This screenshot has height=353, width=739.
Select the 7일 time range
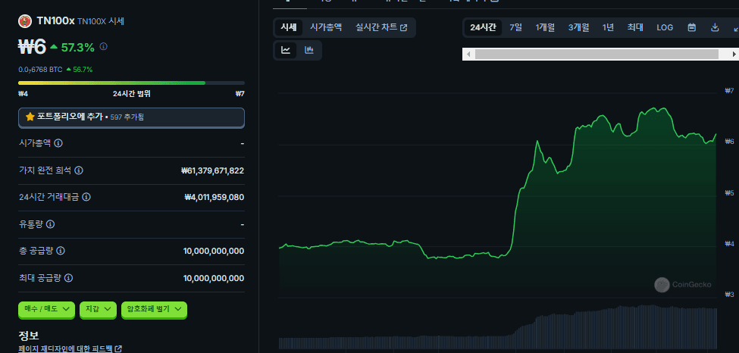[515, 27]
